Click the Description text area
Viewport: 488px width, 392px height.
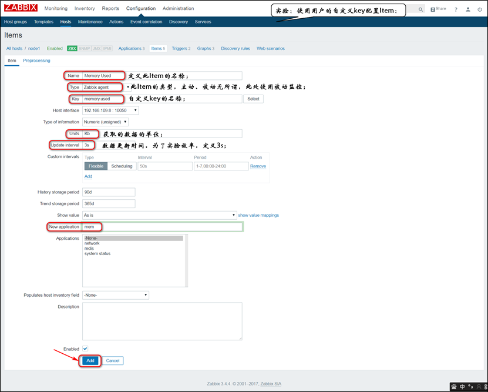(162, 321)
